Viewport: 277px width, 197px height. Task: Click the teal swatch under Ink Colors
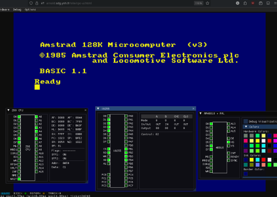tap(246, 165)
